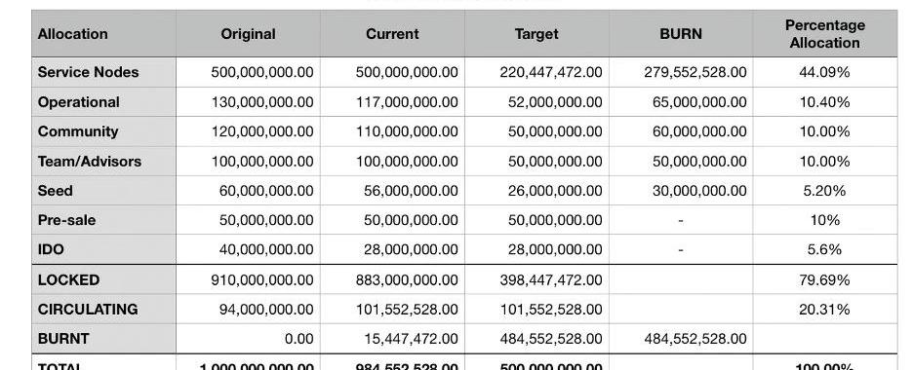The image size is (913, 370).
Task: Select IDO current value 28,000,000.00
Action: click(411, 250)
